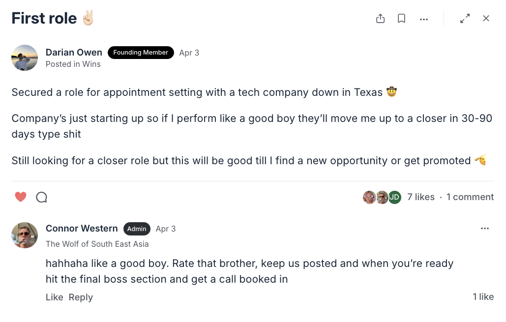The image size is (506, 322).
Task: Bookmark this post
Action: (401, 18)
